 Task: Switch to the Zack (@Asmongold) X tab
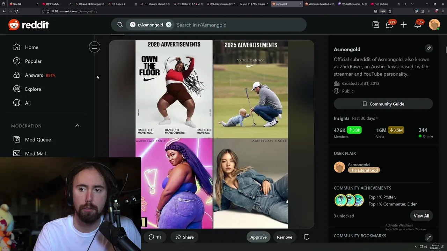[89, 4]
